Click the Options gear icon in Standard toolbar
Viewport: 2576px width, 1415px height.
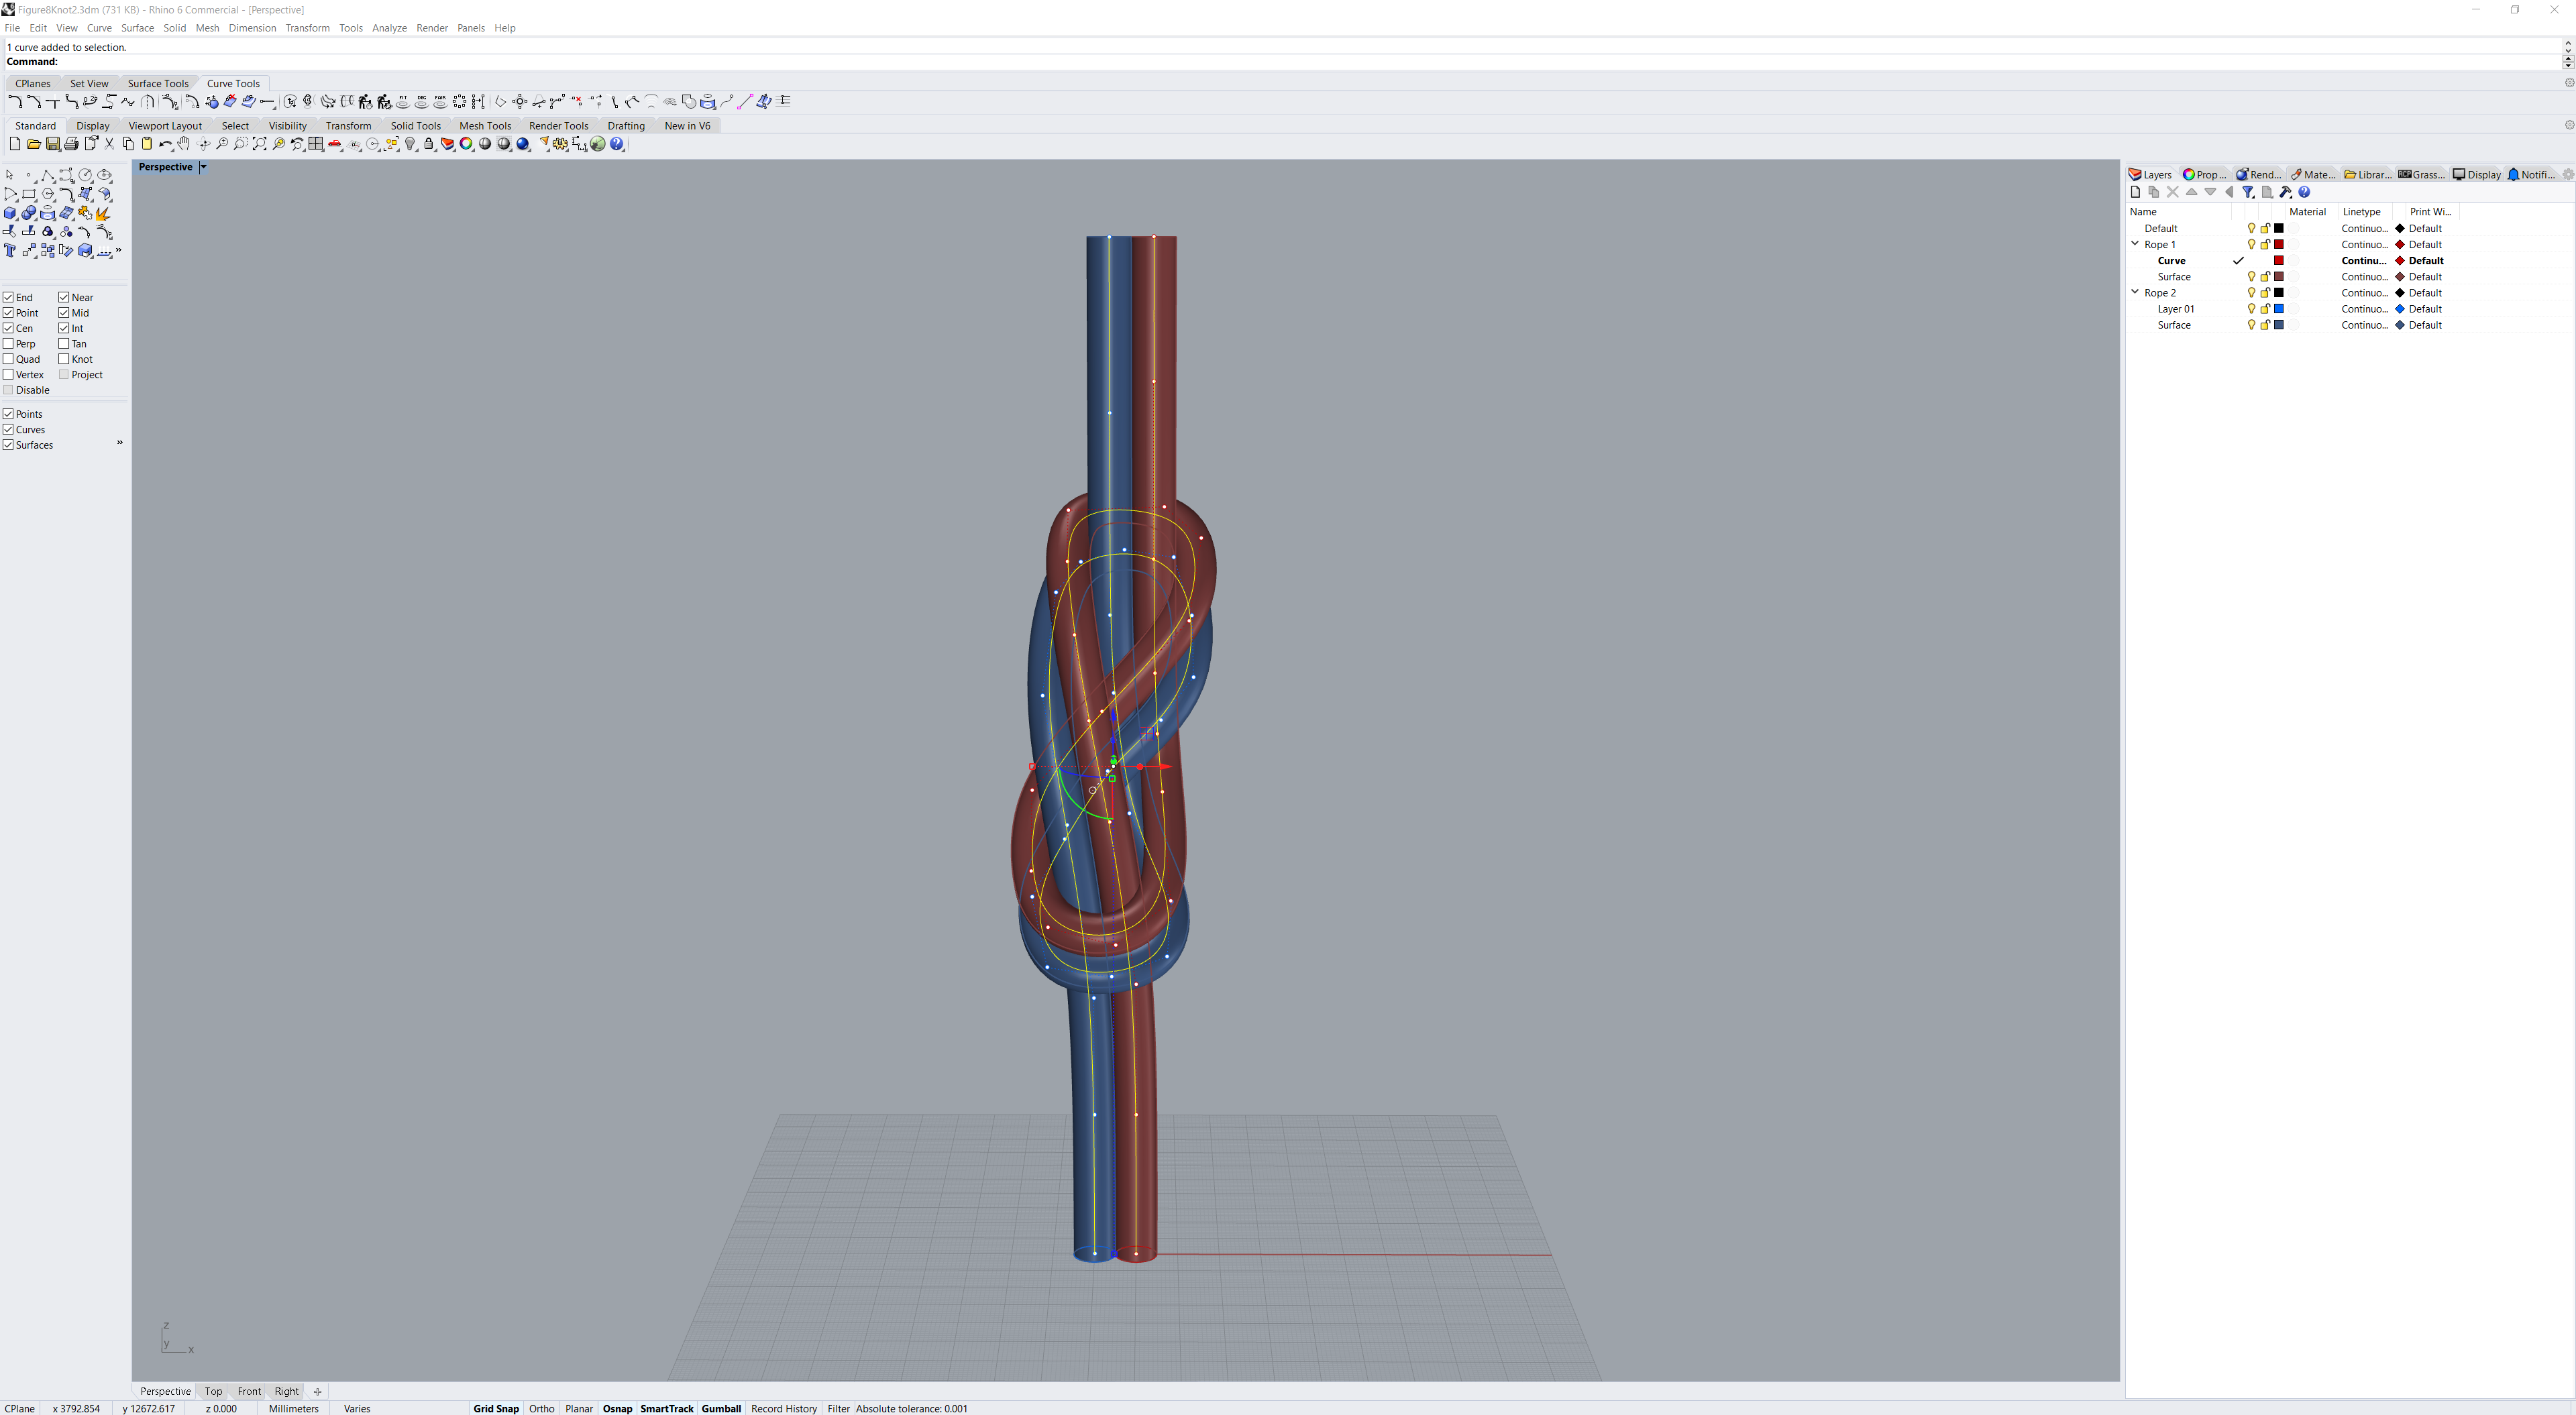click(560, 144)
